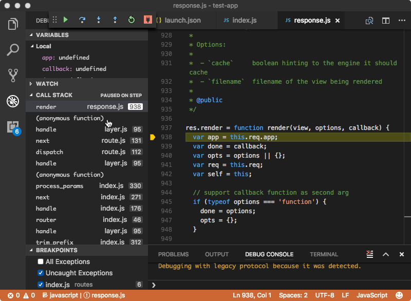Click the Continue debug button
Screen dimensions: 411x301
[x=66, y=20]
